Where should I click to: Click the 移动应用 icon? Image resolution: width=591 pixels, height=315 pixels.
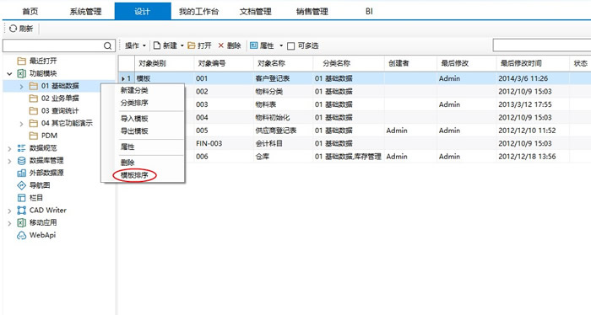pos(21,222)
